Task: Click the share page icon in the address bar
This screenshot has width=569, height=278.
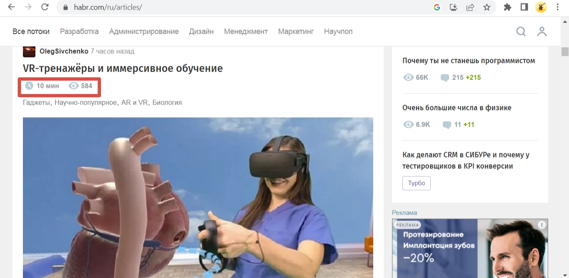Action: point(470,7)
